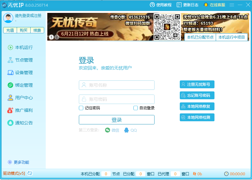252x180 pixels.
Task: Click the QR code in the banner
Action: click(x=167, y=27)
